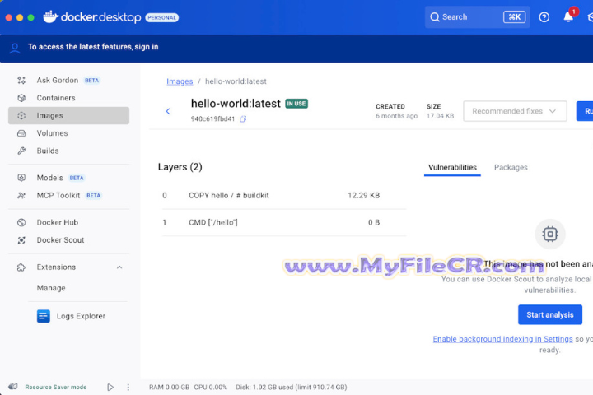Open Logs Explorer extension
The height and width of the screenshot is (395, 593).
click(81, 316)
